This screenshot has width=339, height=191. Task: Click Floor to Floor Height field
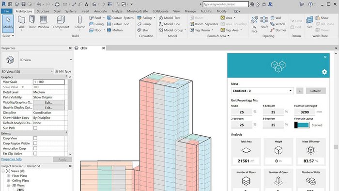pos(305,112)
